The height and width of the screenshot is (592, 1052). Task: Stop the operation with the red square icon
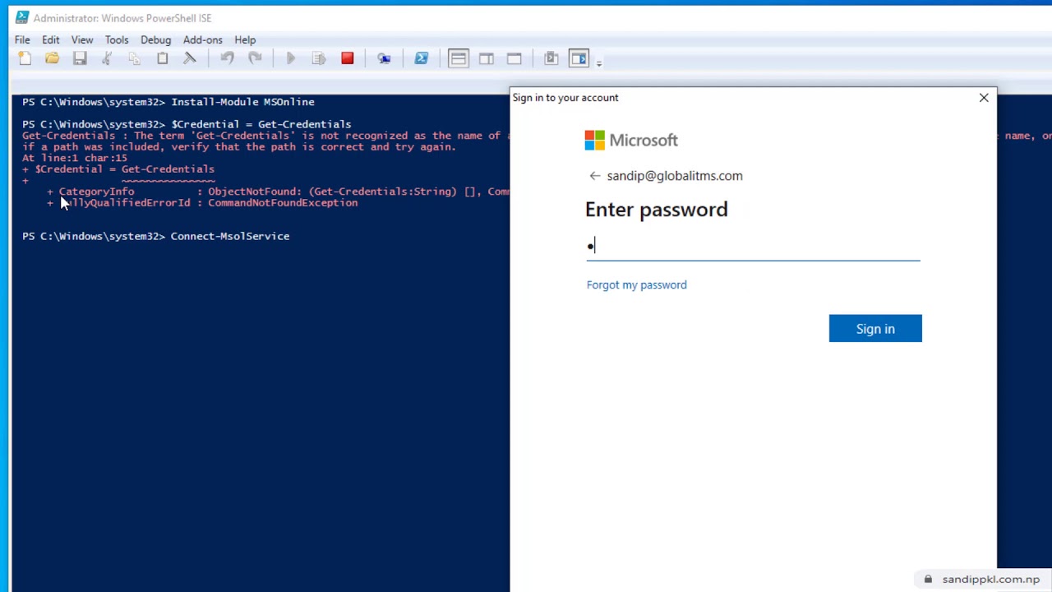347,58
